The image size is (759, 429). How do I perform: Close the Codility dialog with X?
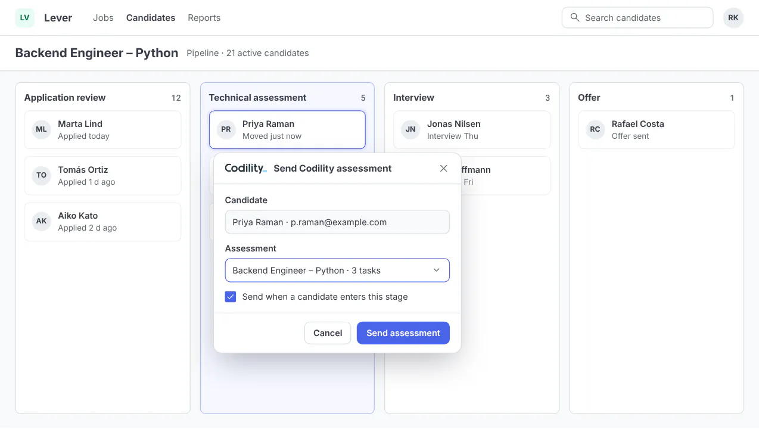[443, 169]
